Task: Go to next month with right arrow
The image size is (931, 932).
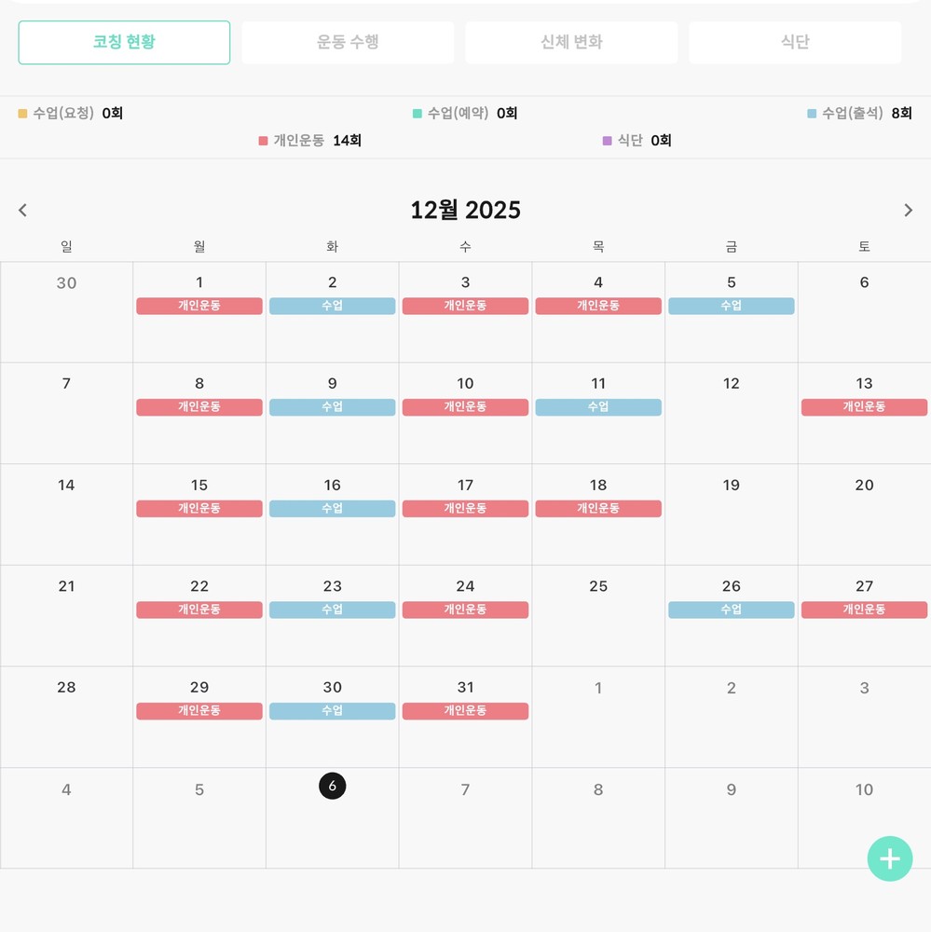Action: click(x=908, y=211)
